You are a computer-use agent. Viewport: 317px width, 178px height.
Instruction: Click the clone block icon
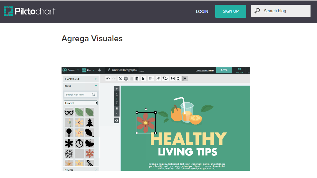117,108
